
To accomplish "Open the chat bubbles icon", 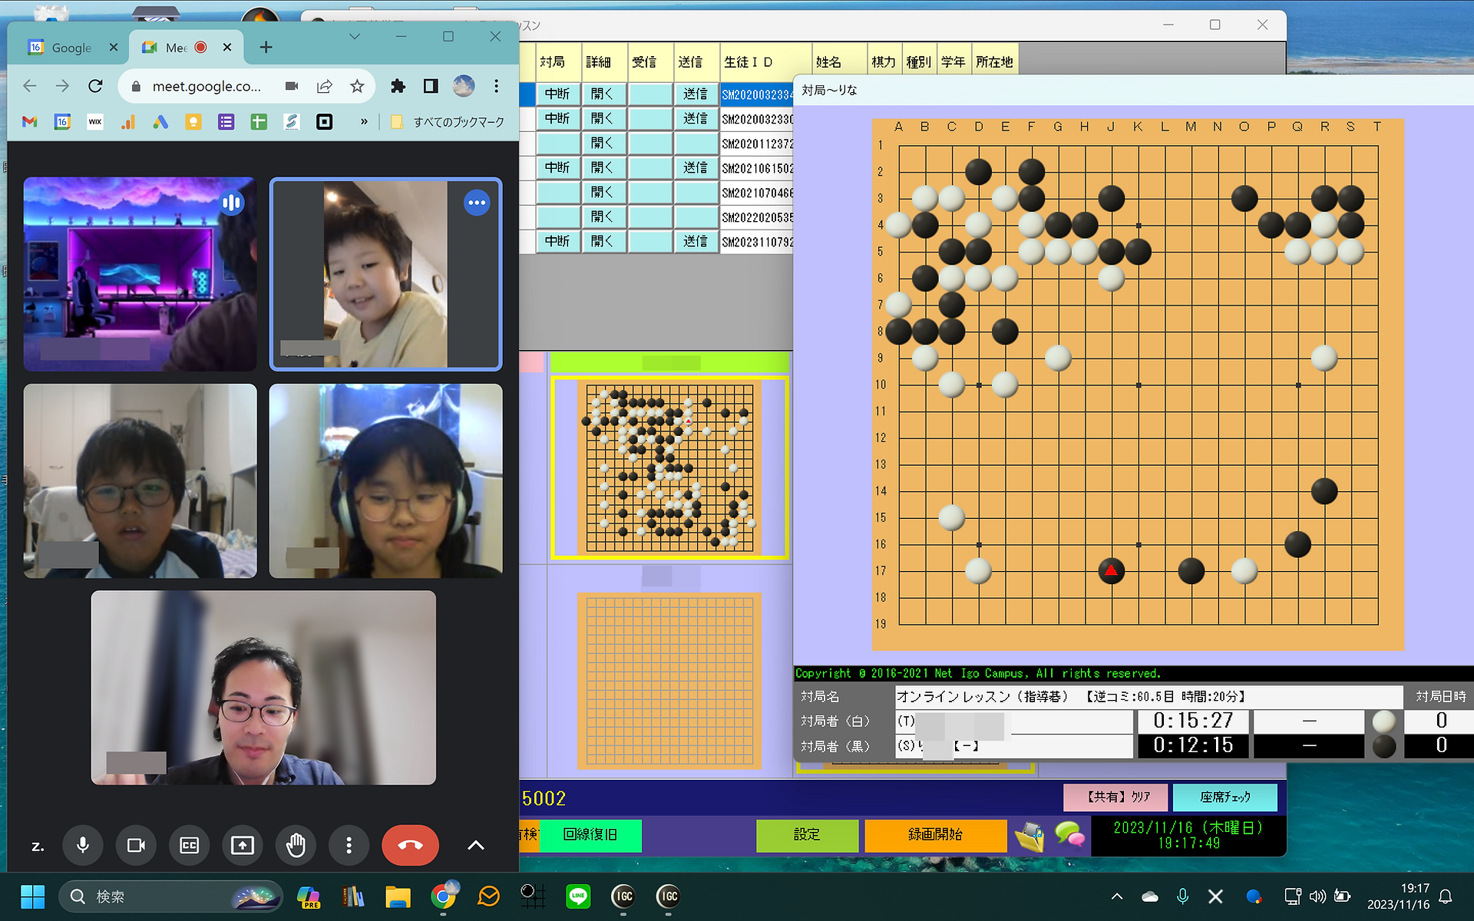I will click(x=1069, y=835).
